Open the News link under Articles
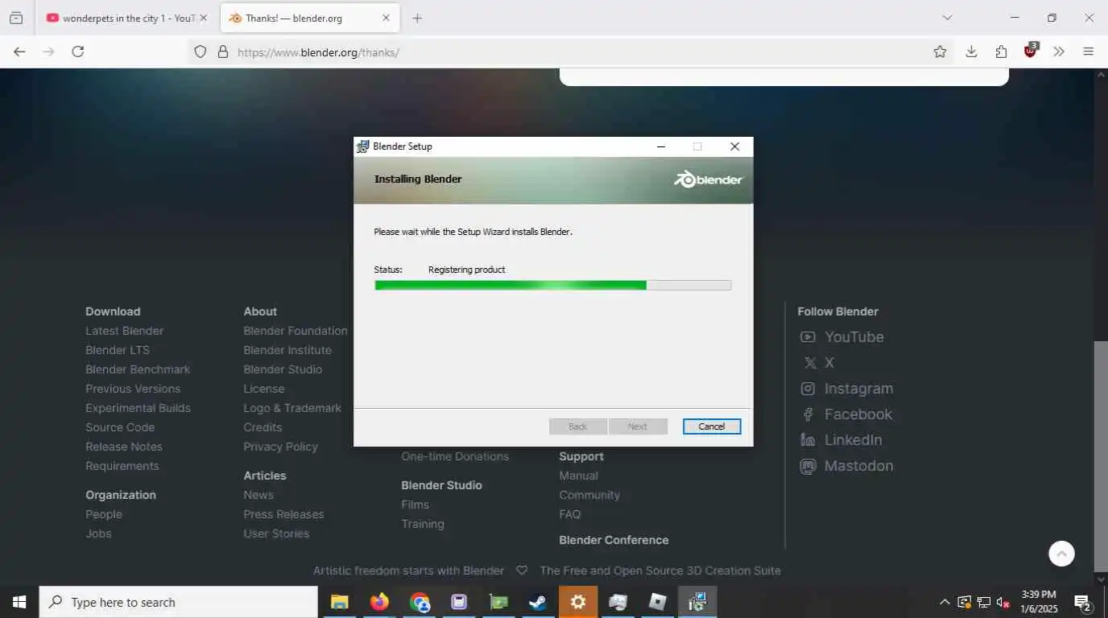This screenshot has height=618, width=1108. coord(258,495)
